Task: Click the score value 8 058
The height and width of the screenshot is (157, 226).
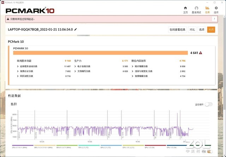Action: tap(183, 67)
